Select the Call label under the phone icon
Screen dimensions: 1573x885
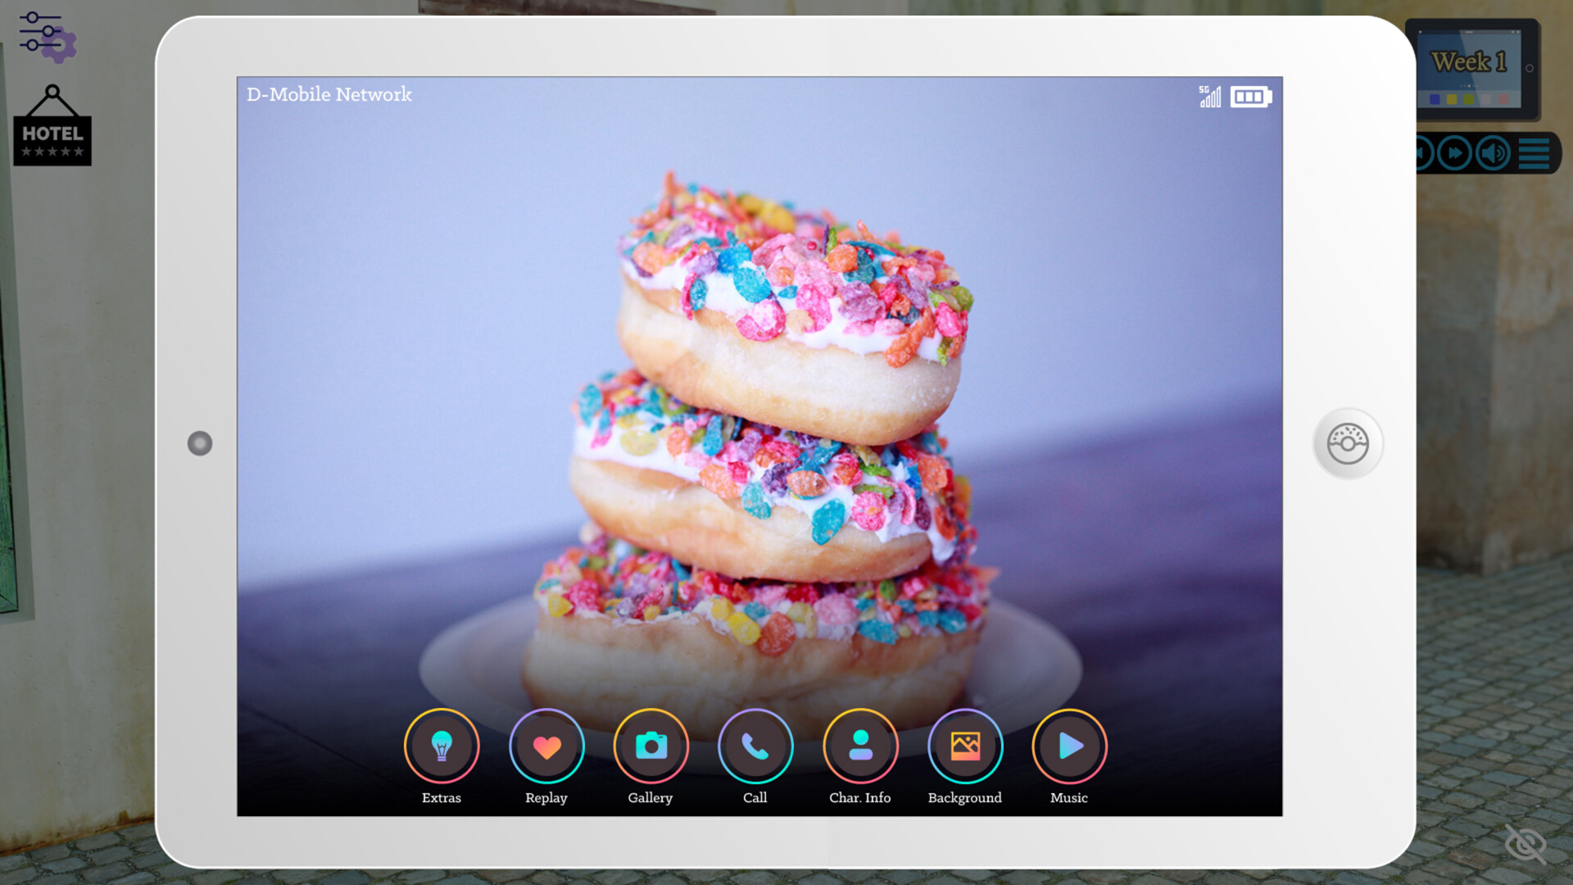755,797
